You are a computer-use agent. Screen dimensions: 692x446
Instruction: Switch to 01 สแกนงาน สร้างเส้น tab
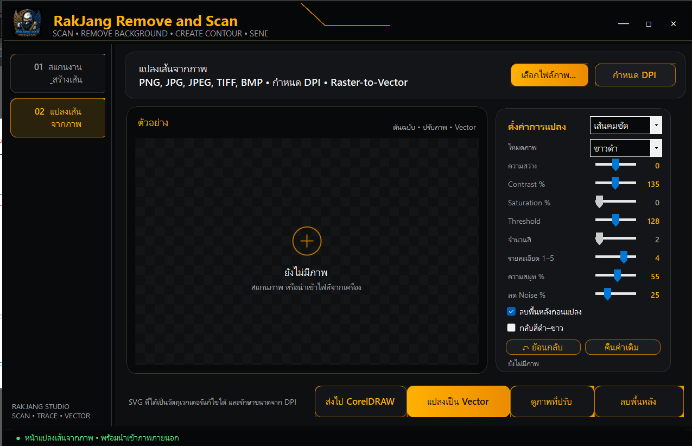click(x=58, y=73)
